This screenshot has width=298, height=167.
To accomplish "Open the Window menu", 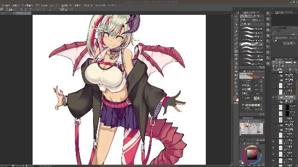I will (101, 6).
